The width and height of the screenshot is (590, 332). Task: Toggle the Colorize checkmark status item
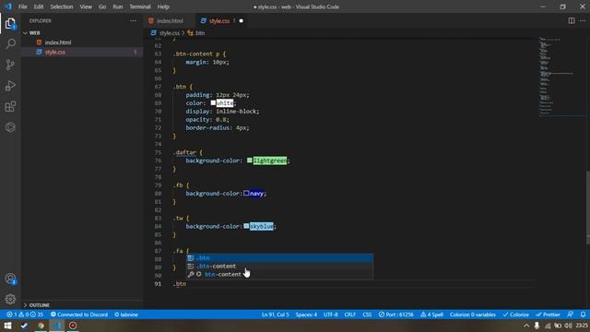[516, 314]
